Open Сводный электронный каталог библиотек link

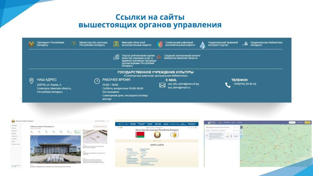182,57
